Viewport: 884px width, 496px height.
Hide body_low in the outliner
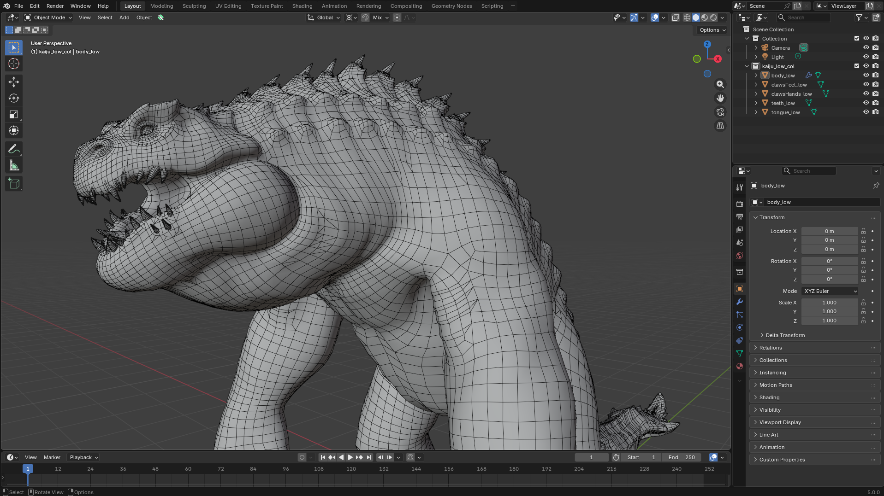(866, 76)
